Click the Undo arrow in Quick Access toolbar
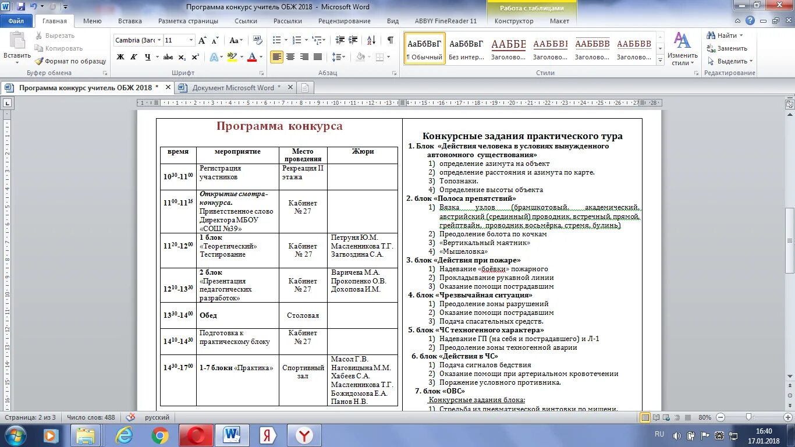Screen dimensions: 795x447 33,7
